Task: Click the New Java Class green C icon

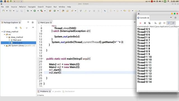Action: point(55,11)
